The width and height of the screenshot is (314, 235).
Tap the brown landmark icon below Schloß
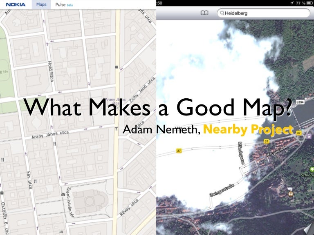tap(291, 192)
